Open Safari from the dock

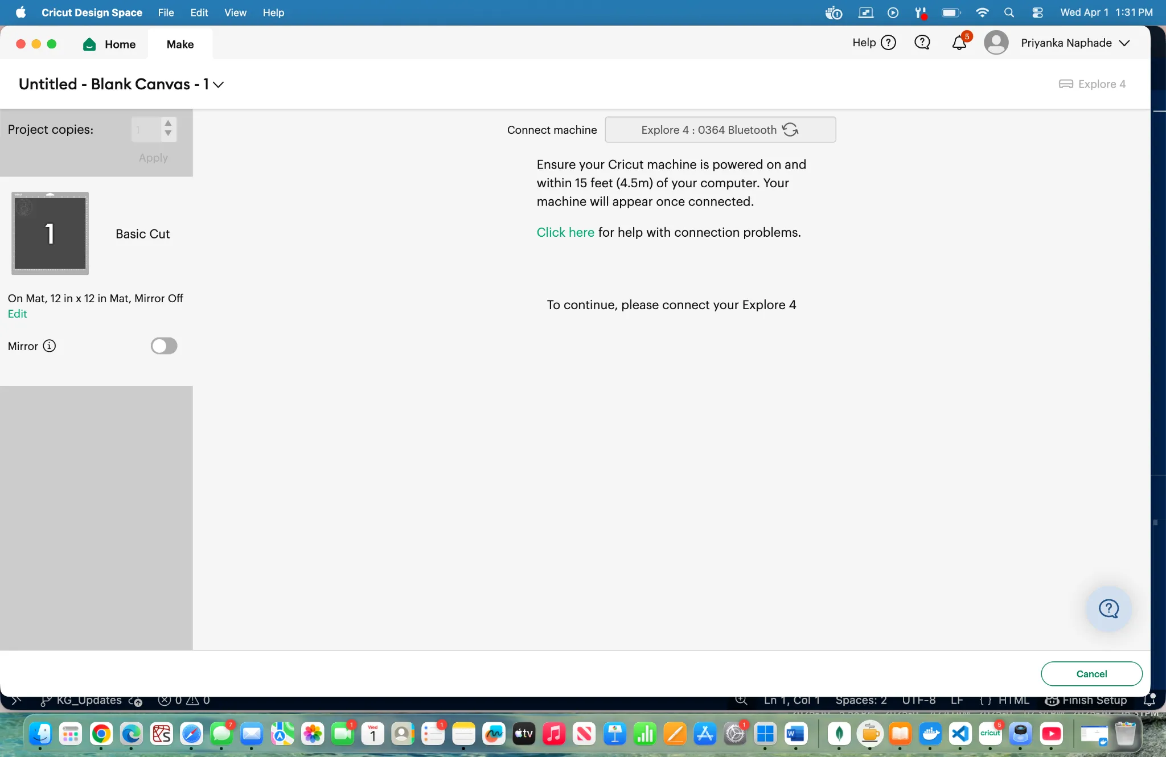pos(191,734)
